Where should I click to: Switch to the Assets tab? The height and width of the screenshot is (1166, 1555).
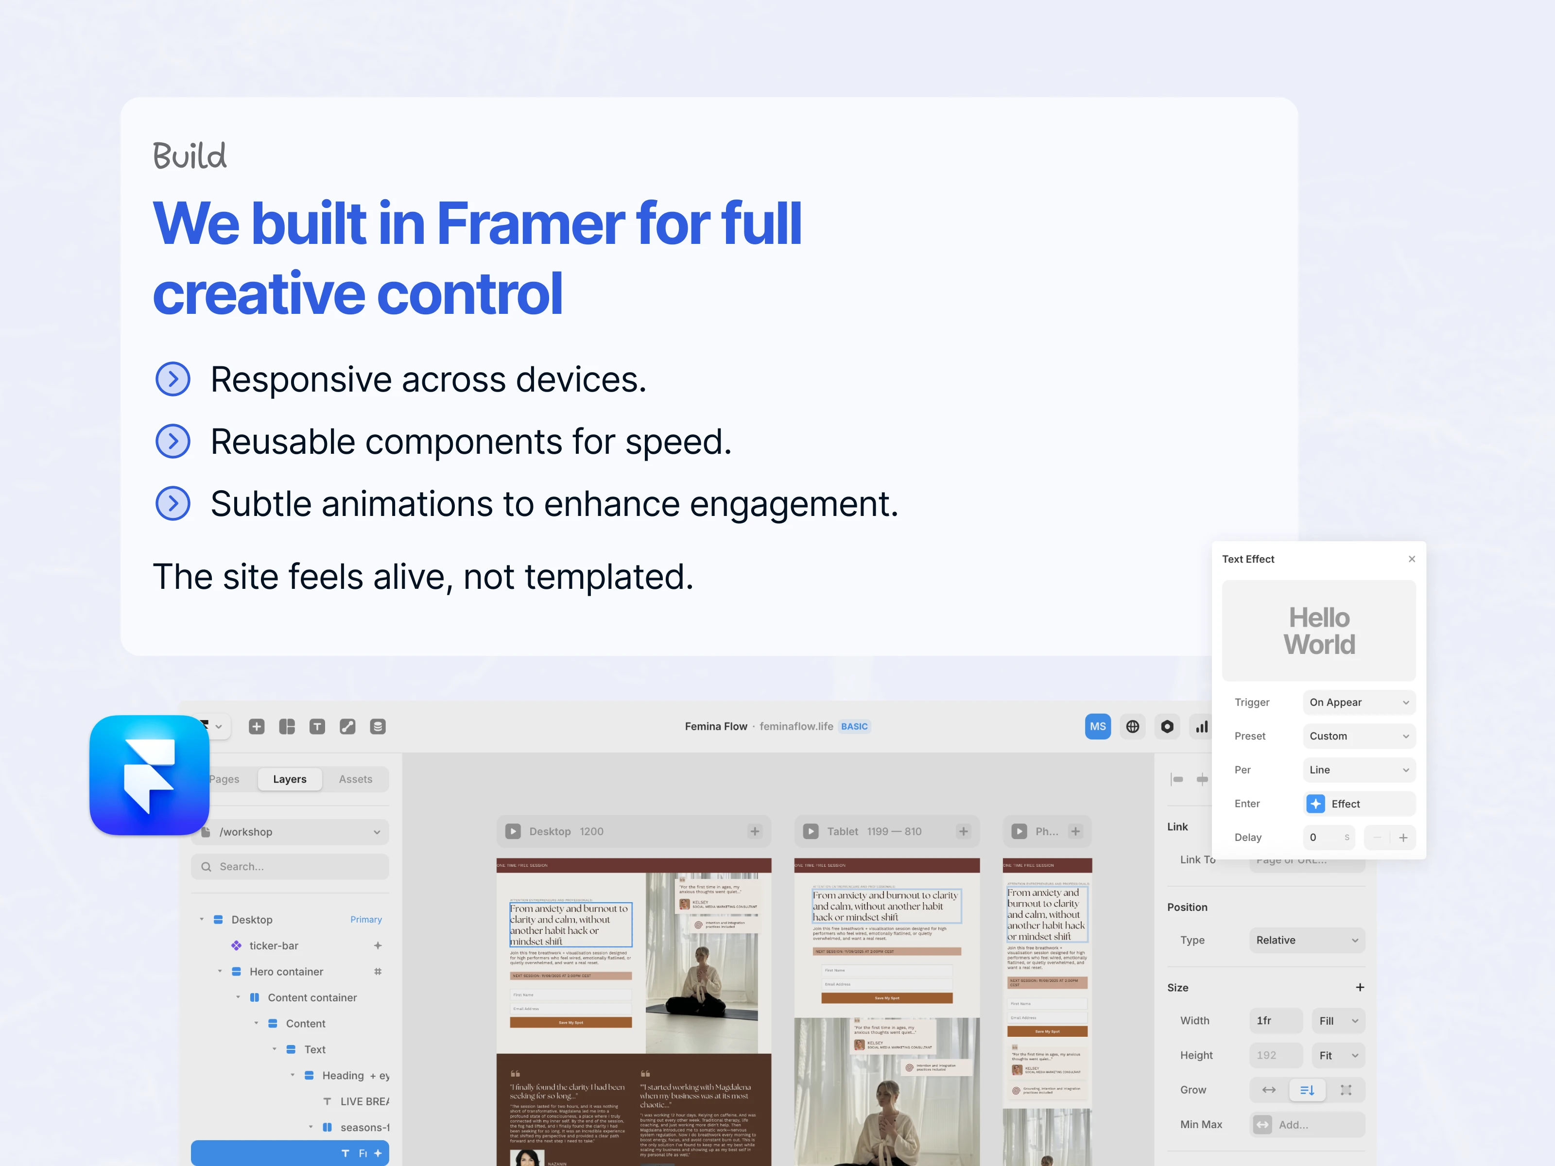355,779
